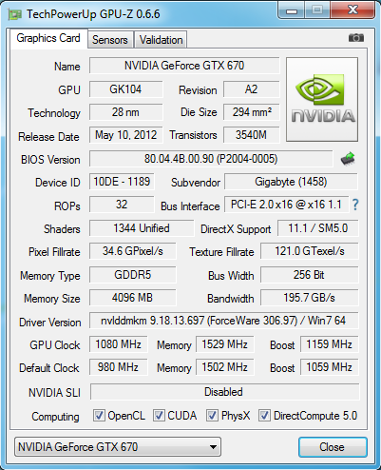Click the Driver Version label
The height and width of the screenshot is (470, 381).
point(50,323)
